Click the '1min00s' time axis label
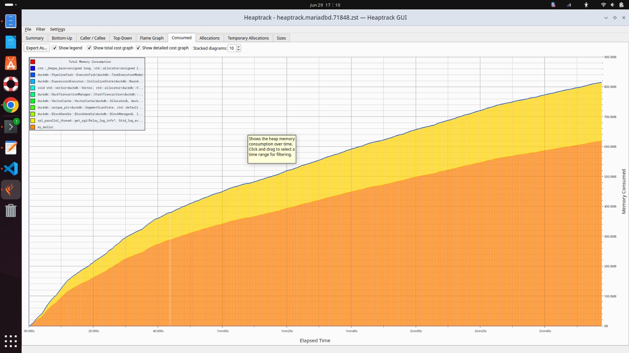 coord(223,331)
